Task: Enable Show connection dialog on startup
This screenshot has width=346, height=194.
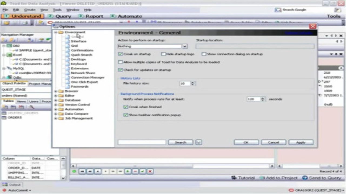Action: (204, 54)
